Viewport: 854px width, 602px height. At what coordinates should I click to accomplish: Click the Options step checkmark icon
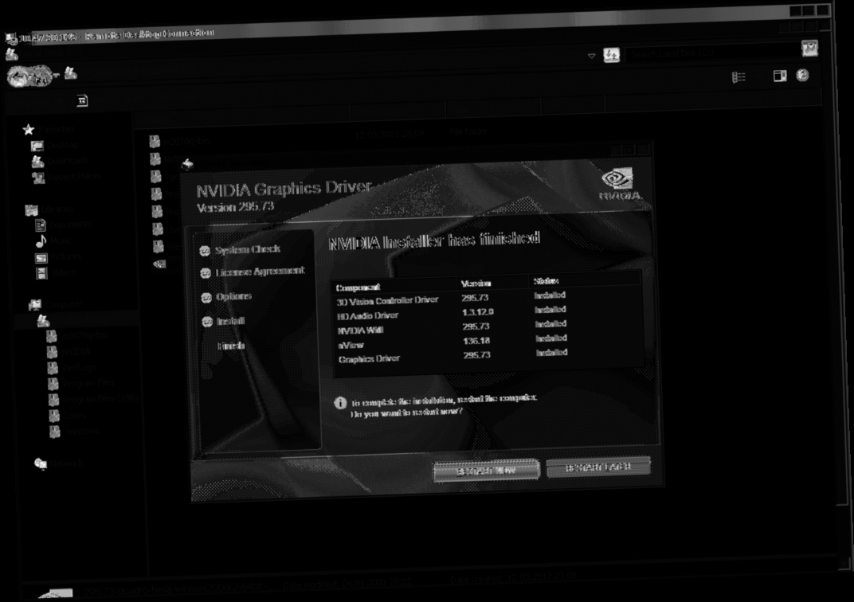click(206, 298)
